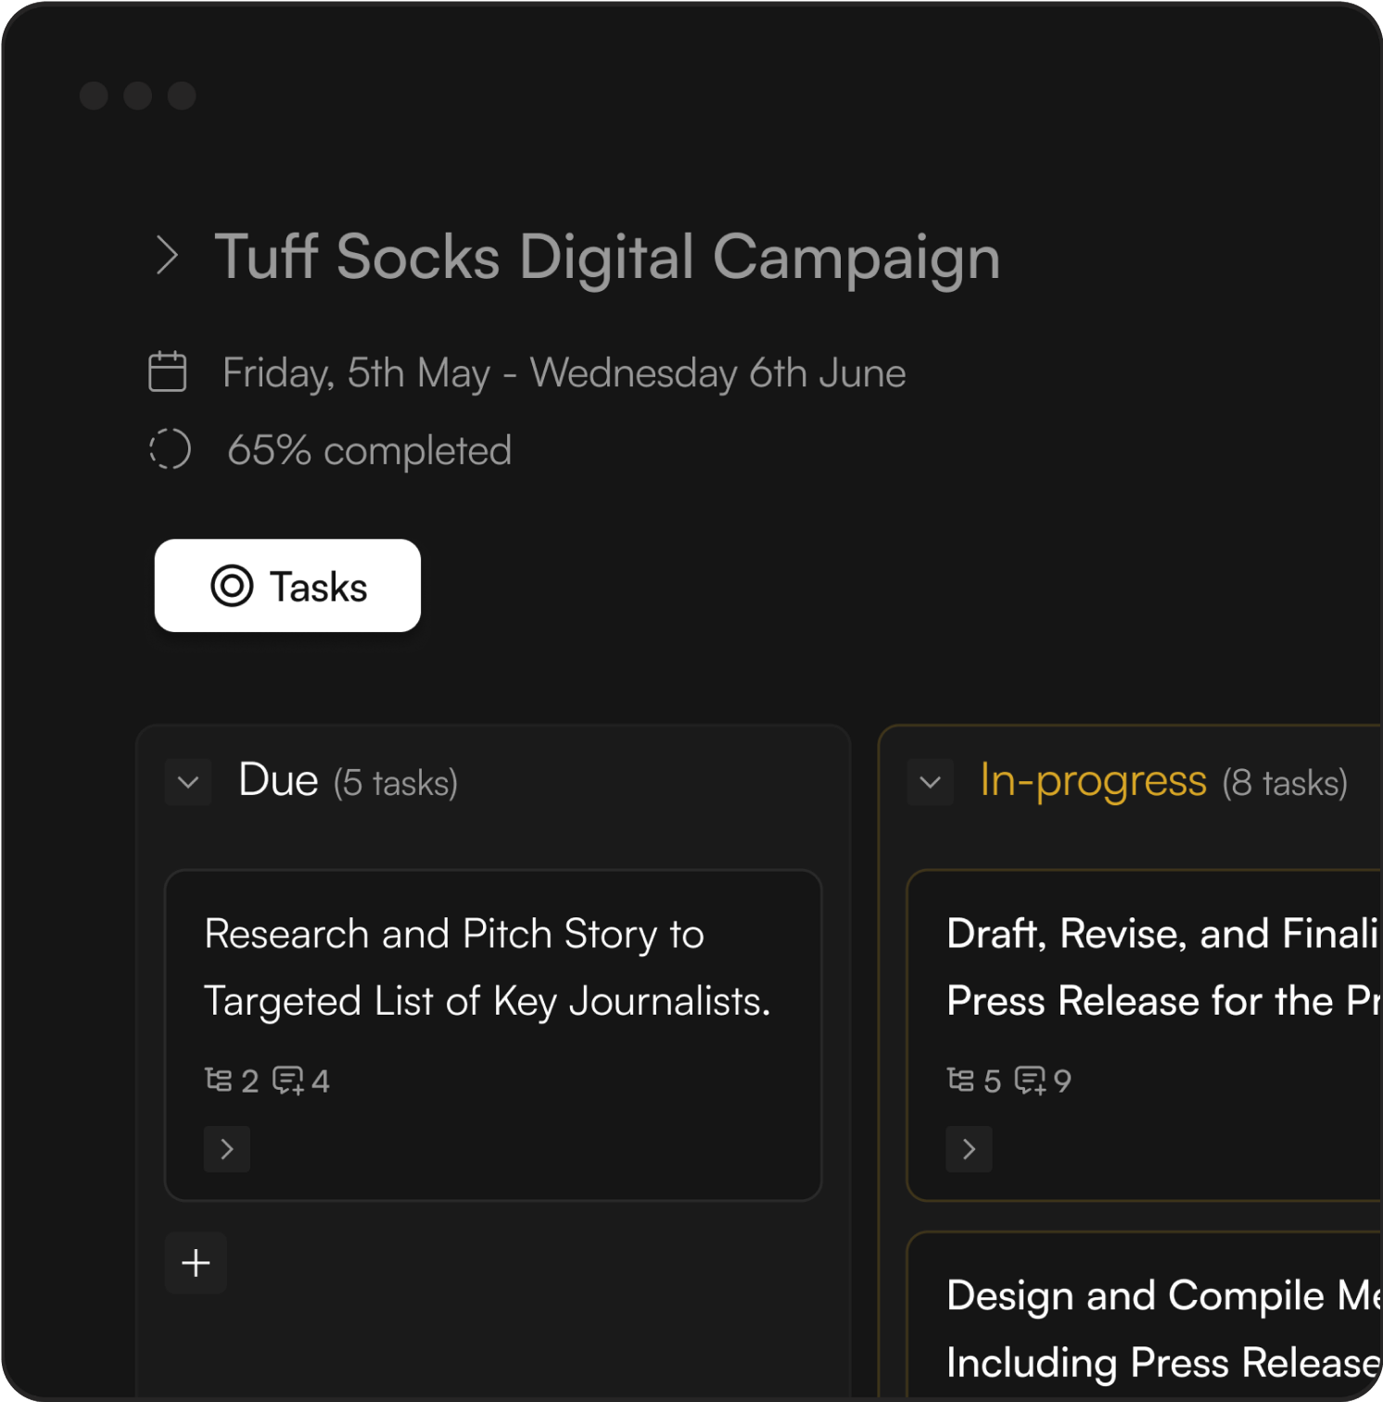Click the circular progress icon next to 65% completed
Screen dimensions: 1383x1402
click(x=170, y=450)
